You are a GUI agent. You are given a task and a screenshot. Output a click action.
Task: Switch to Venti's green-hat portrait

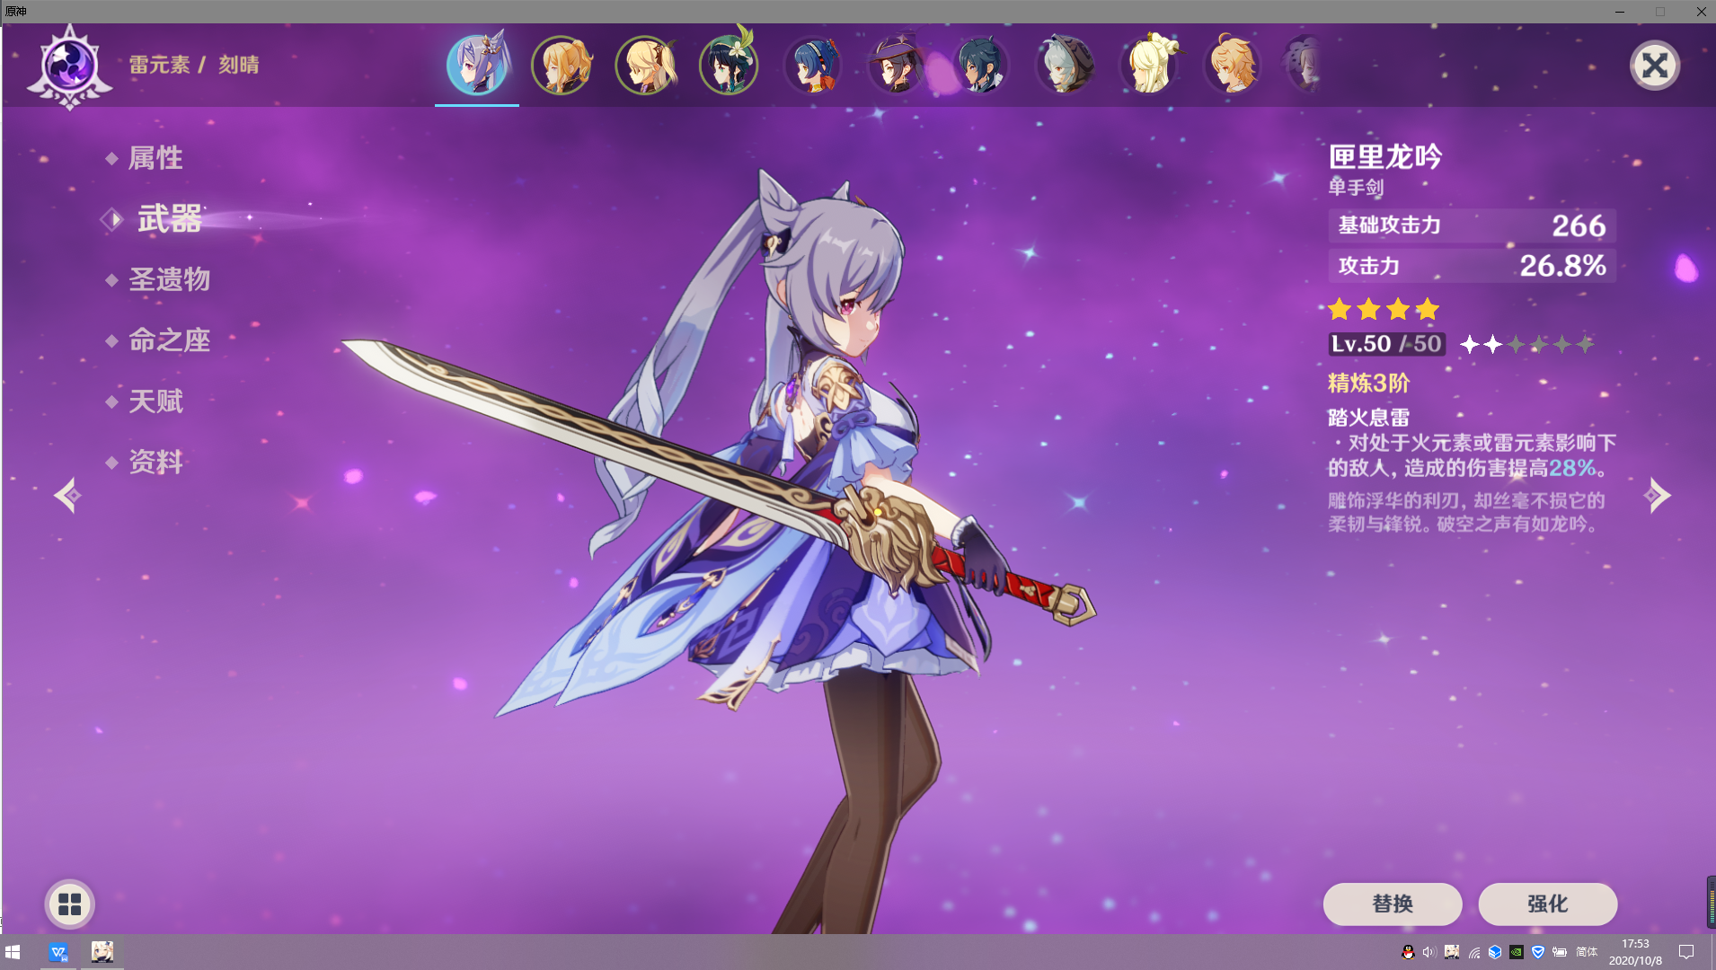tap(729, 65)
